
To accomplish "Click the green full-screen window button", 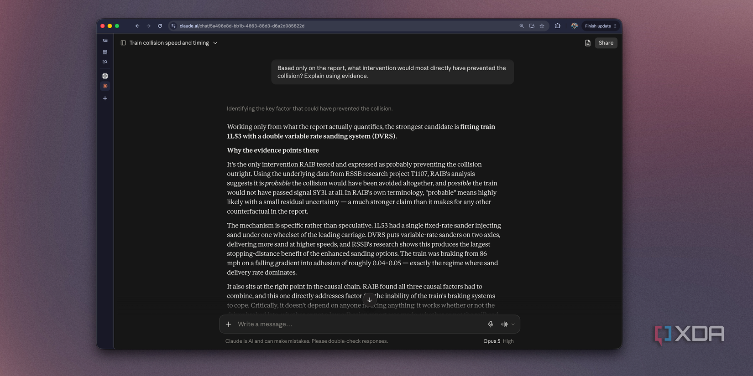I will 117,26.
